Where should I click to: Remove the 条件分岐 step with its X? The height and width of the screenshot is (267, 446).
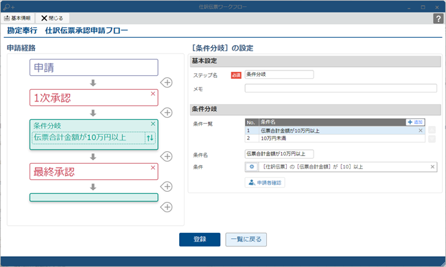point(153,124)
